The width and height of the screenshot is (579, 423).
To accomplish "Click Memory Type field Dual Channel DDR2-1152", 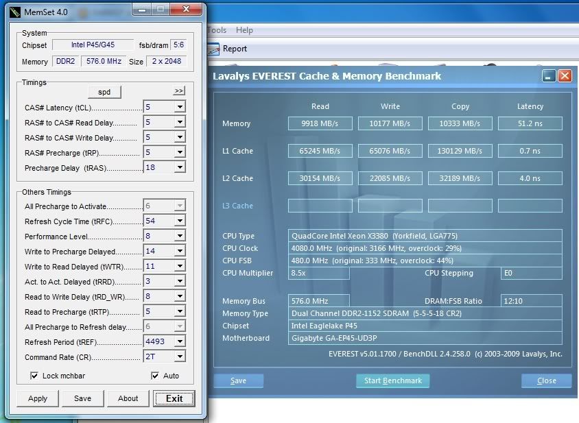I will (425, 313).
